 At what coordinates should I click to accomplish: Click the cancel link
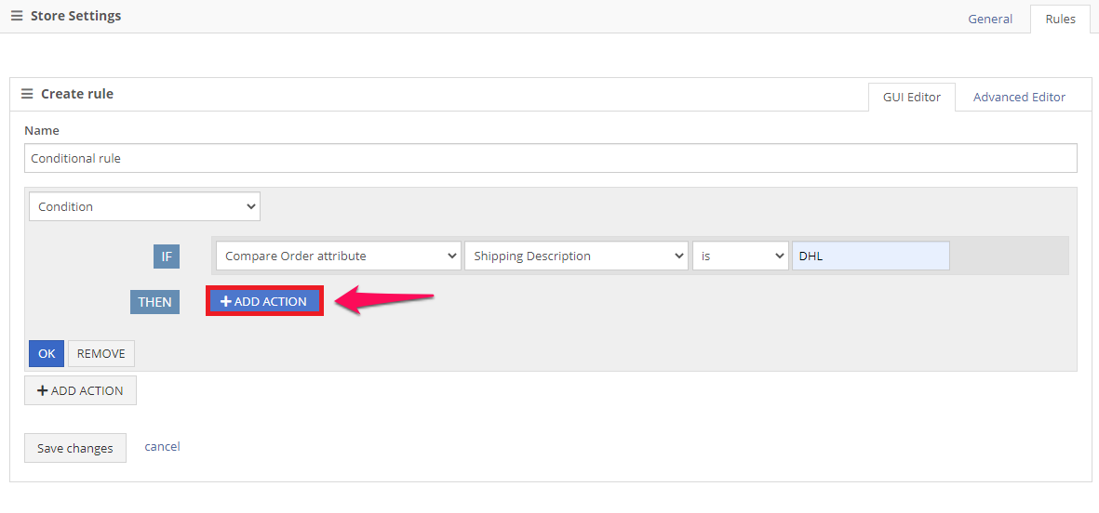pos(162,446)
